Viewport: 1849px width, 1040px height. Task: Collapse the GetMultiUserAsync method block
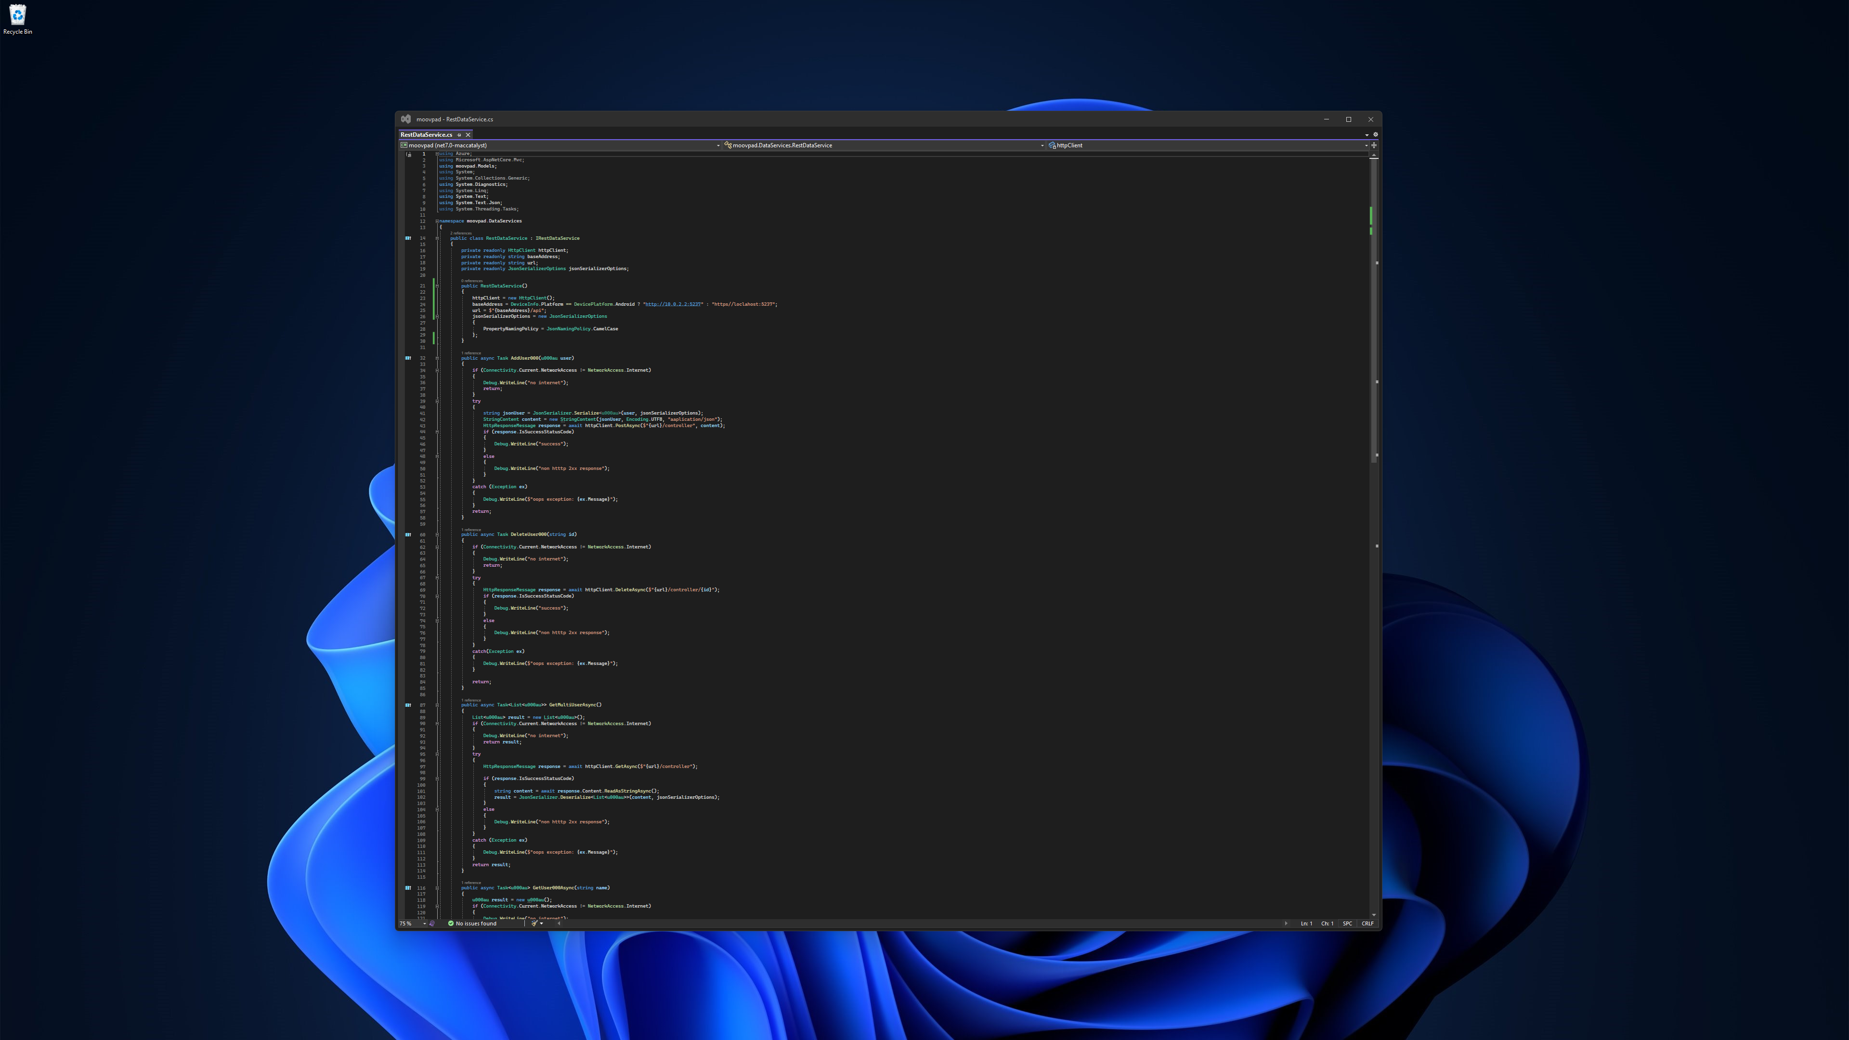437,705
